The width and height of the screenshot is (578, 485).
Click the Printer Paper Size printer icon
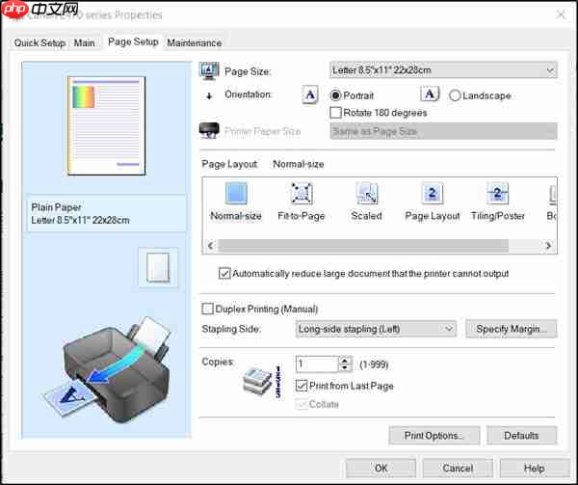click(x=209, y=130)
